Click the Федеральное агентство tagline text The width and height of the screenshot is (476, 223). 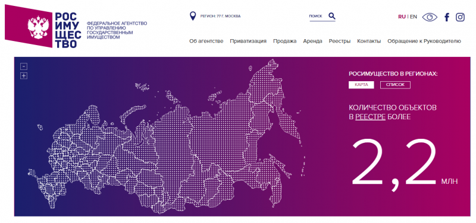(x=117, y=30)
